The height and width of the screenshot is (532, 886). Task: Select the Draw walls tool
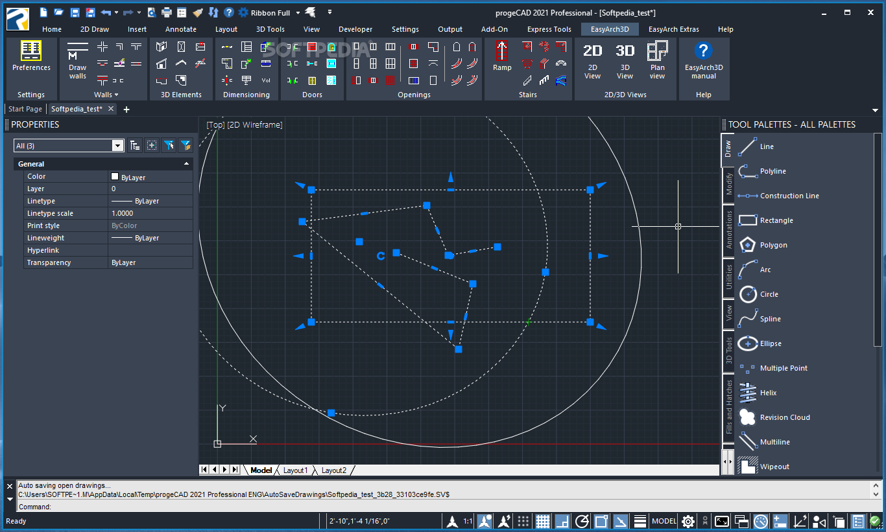pos(78,62)
